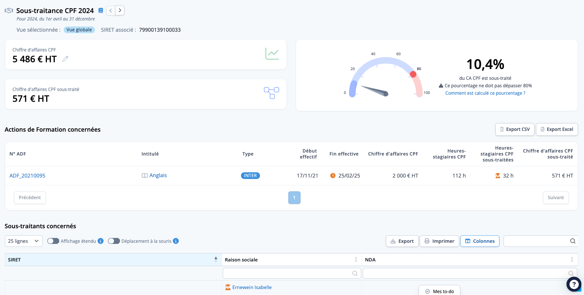Click info icon beside Déplacement à la souris
This screenshot has width=584, height=295.
176,241
